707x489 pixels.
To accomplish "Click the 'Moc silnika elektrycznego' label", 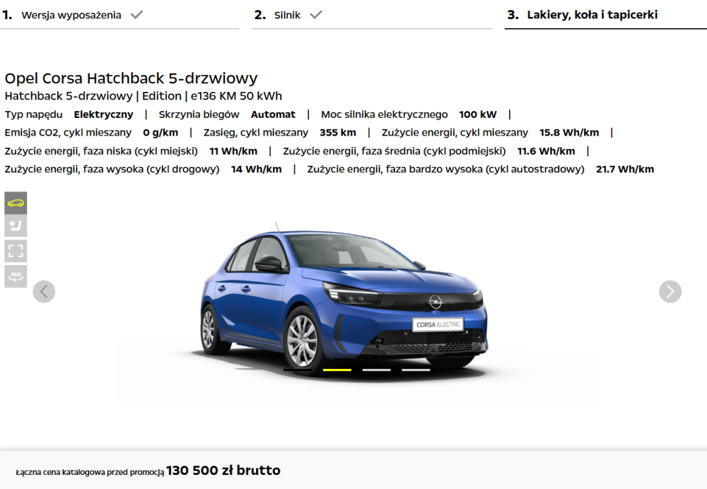I will (384, 114).
